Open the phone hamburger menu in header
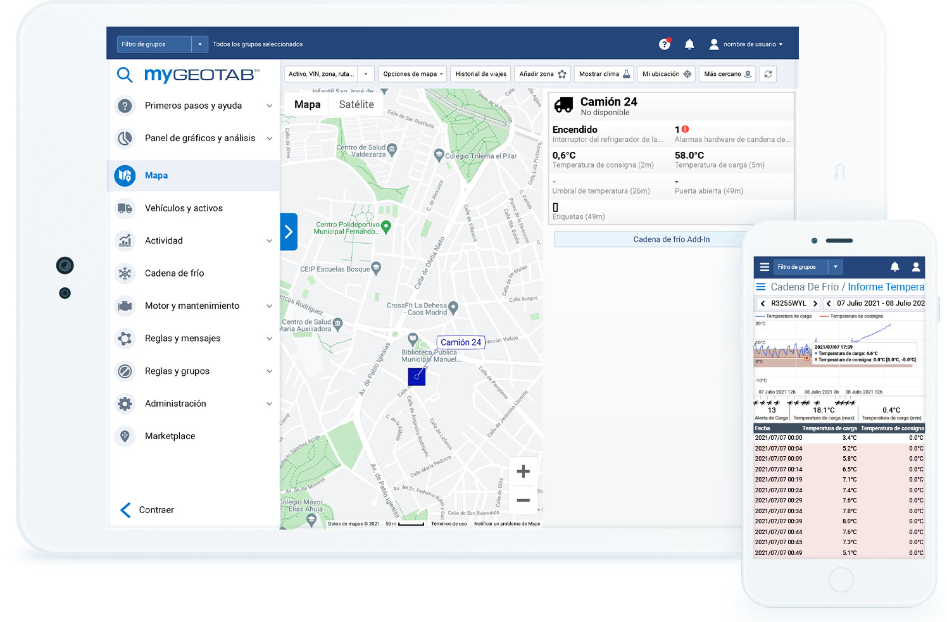 [764, 267]
